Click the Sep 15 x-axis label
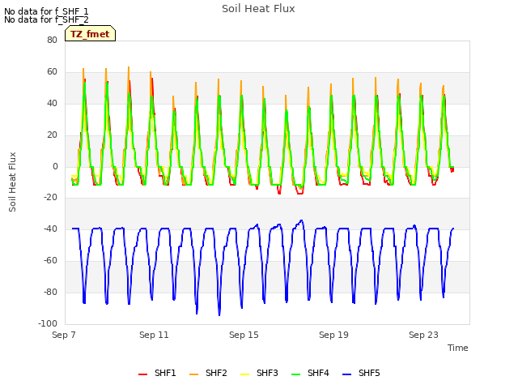The width and height of the screenshot is (518, 389). 244,335
